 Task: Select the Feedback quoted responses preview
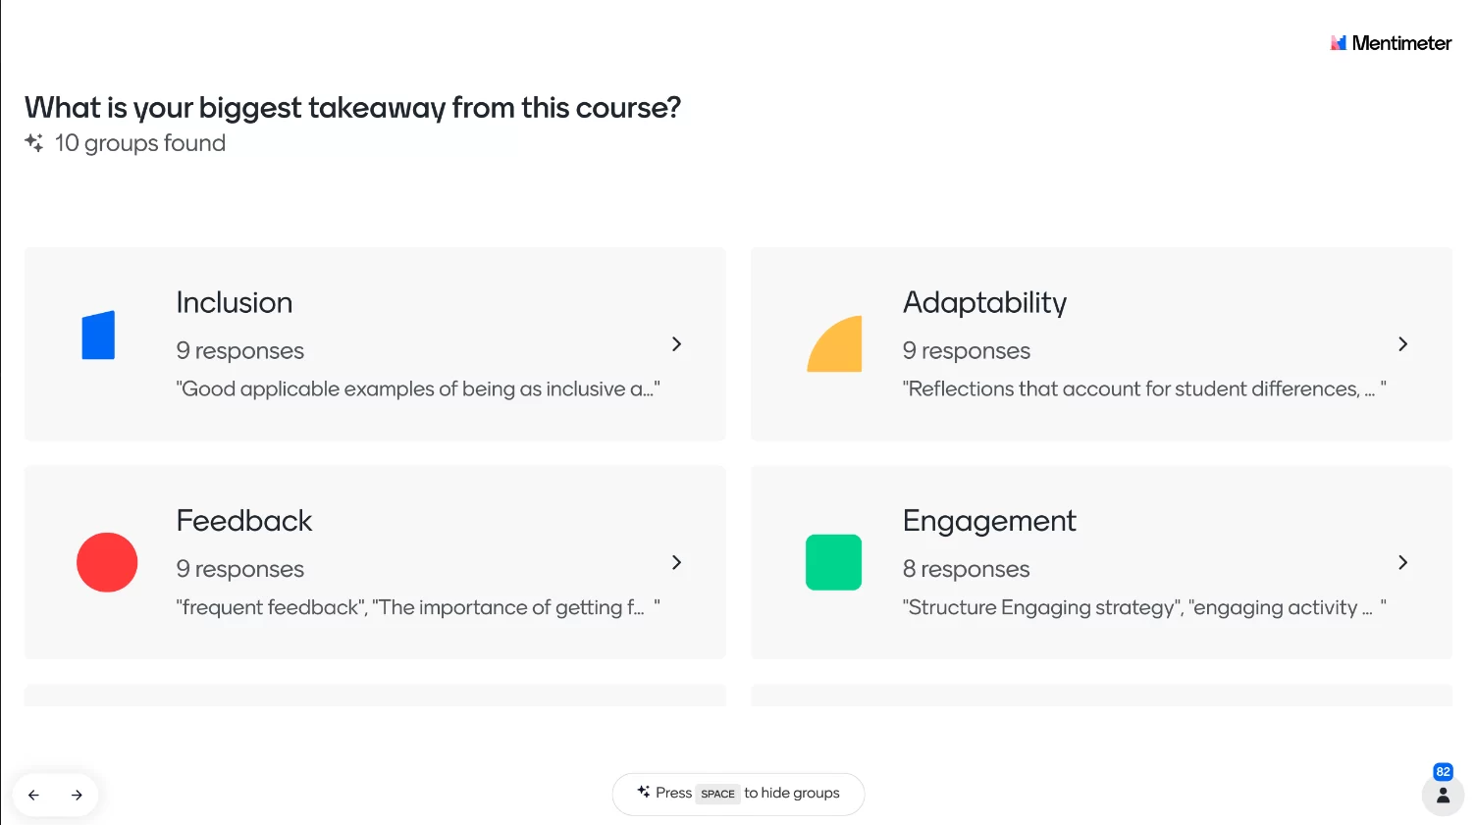click(x=418, y=607)
